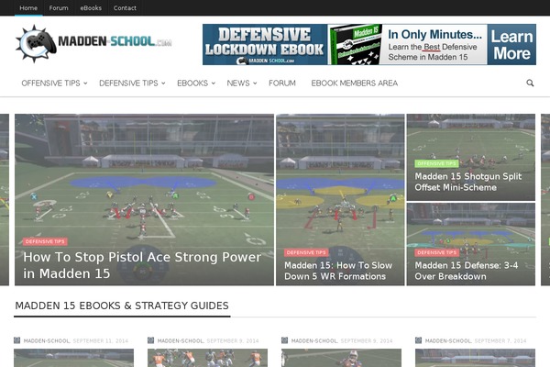Click author avatar beside September 11, 2014 post

(x=16, y=340)
